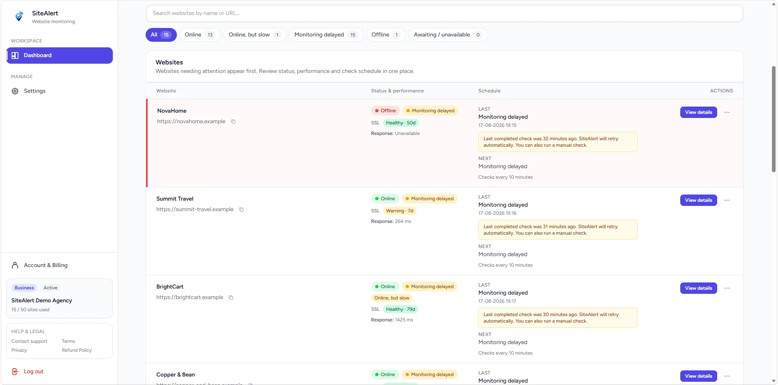Viewport: 778px width, 385px height.
Task: Click the Warning · 7d SSL badge
Action: click(x=400, y=211)
